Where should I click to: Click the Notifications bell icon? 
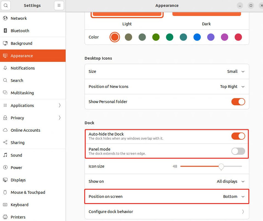click(x=5, y=68)
